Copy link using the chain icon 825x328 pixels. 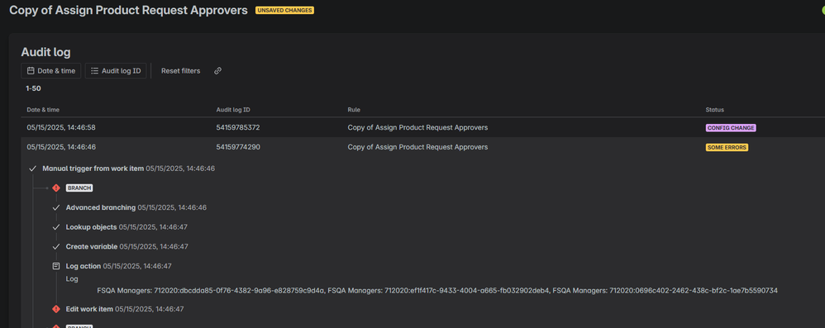[218, 71]
